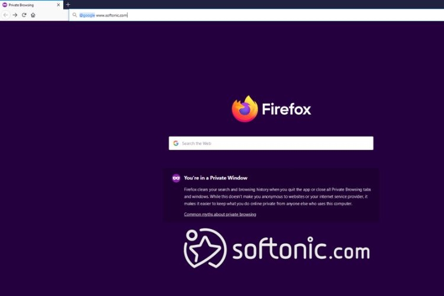The height and width of the screenshot is (296, 444).
Task: Click the URL bar text www.softonic.com
Action: 112,15
